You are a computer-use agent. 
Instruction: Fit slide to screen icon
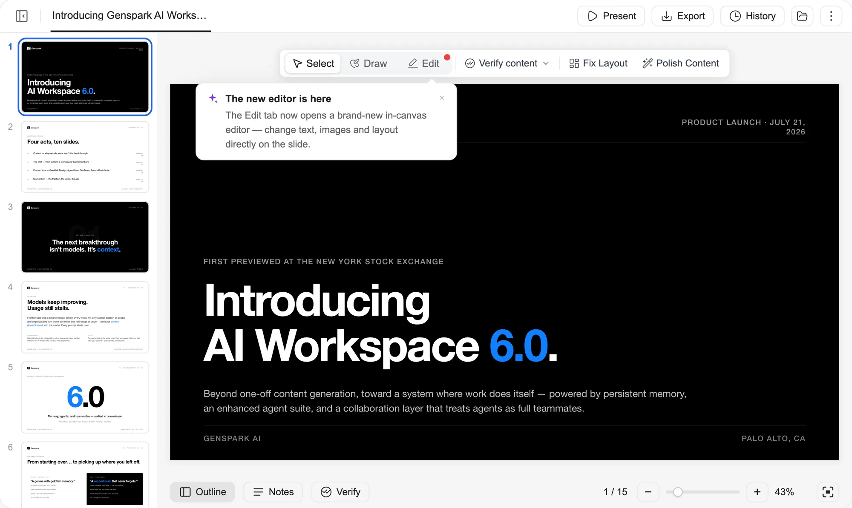(x=828, y=492)
